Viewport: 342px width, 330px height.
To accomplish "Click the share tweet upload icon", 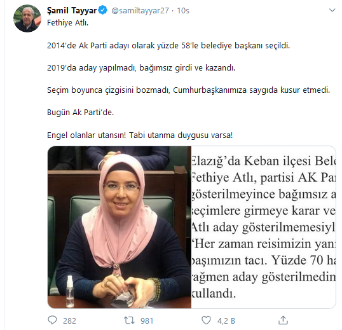I will pos(283,320).
